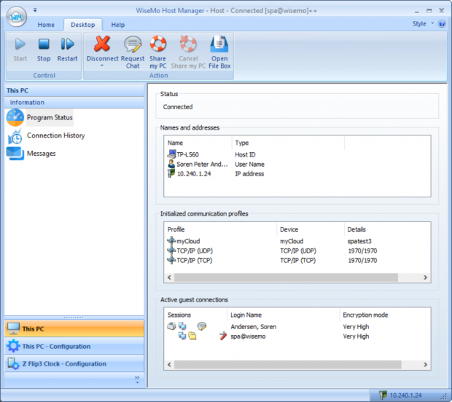Click the Connection History clock icon
The image size is (452, 402).
pos(15,136)
